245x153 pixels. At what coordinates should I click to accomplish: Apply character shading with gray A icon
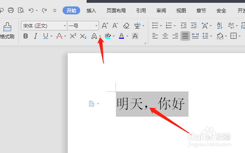tap(135, 36)
